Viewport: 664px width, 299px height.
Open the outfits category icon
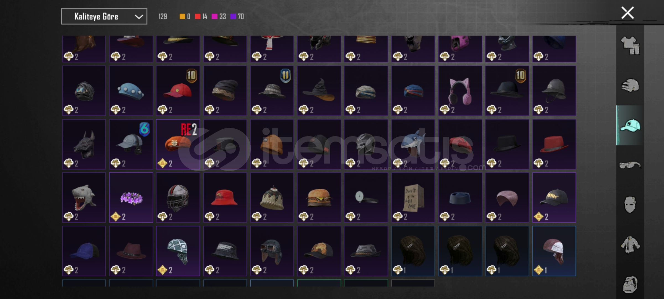(630, 45)
